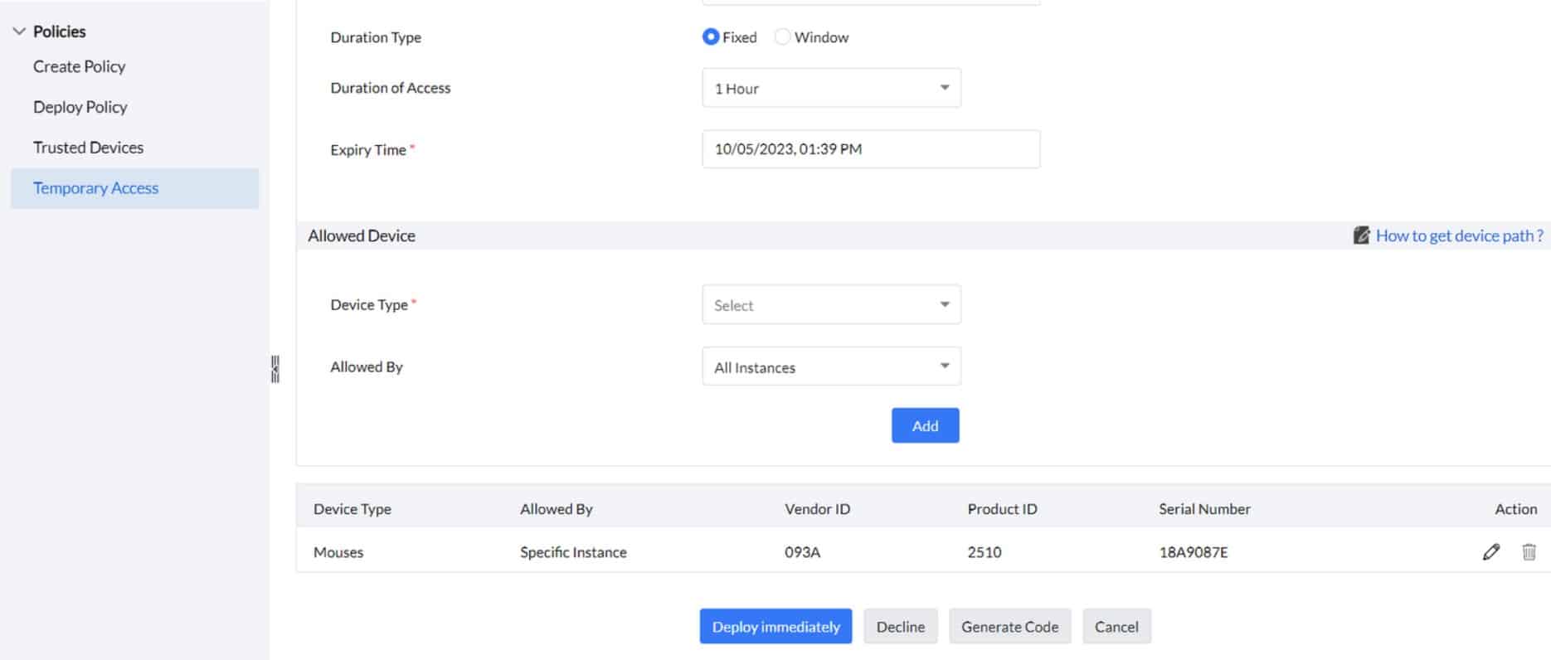Select the Window duration type
The width and height of the screenshot is (1551, 660).
782,37
